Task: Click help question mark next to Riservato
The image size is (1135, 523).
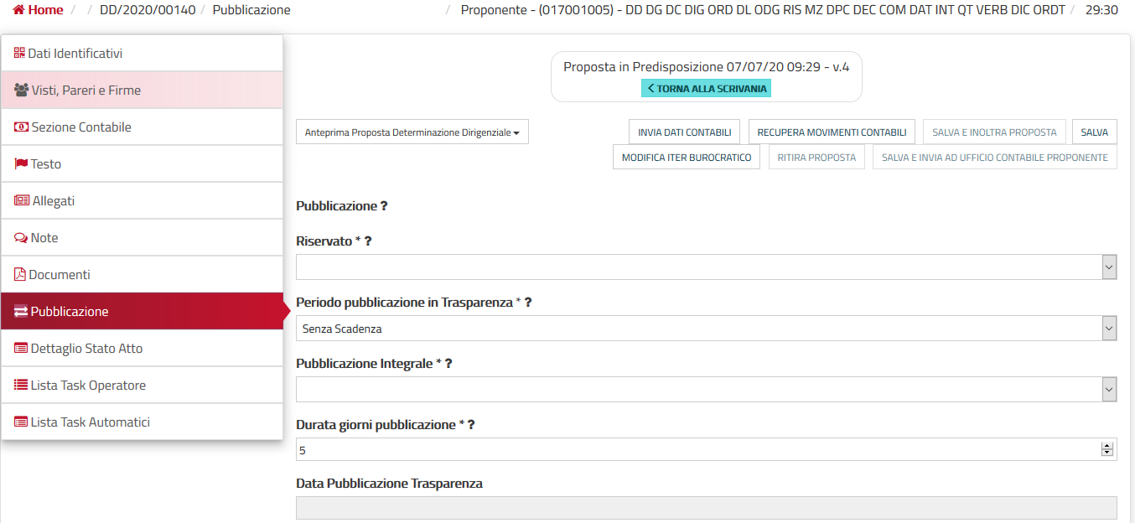Action: (368, 241)
